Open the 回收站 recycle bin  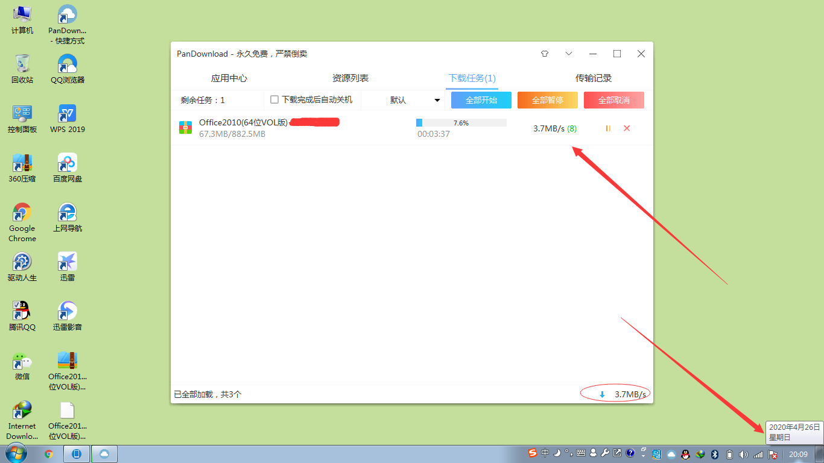tap(22, 69)
